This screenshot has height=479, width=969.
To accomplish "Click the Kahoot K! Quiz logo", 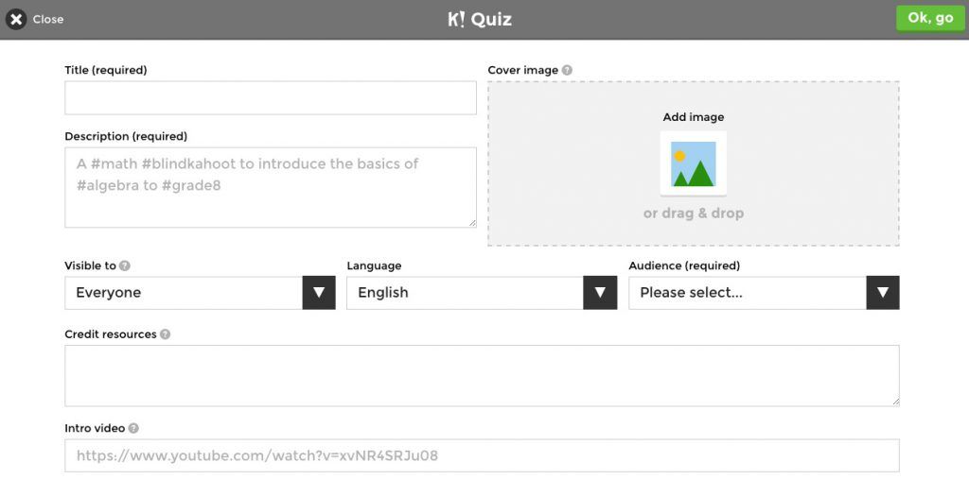I will point(480,19).
